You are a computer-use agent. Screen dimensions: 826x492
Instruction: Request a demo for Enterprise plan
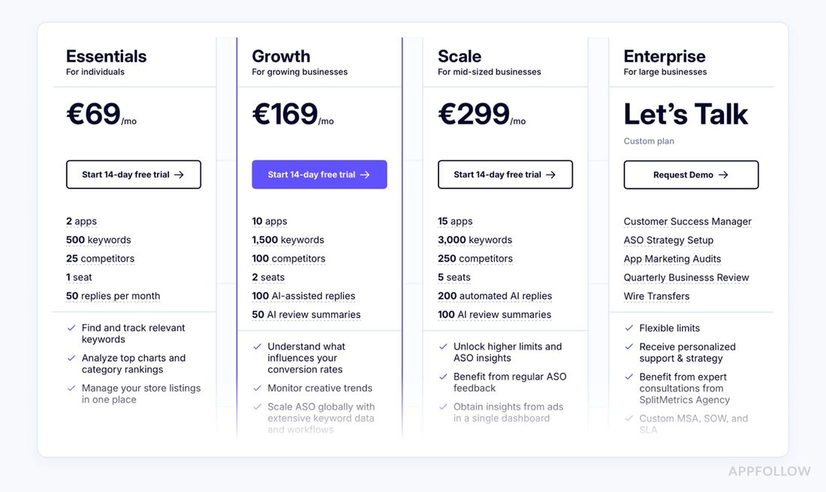(x=691, y=175)
